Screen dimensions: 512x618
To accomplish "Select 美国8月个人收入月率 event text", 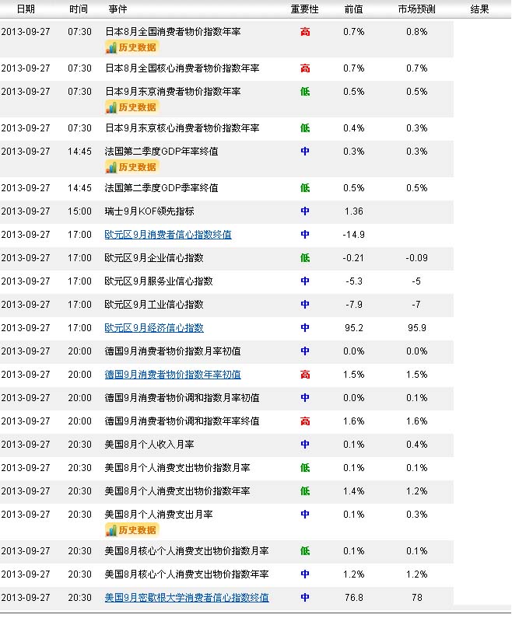I will pos(149,445).
